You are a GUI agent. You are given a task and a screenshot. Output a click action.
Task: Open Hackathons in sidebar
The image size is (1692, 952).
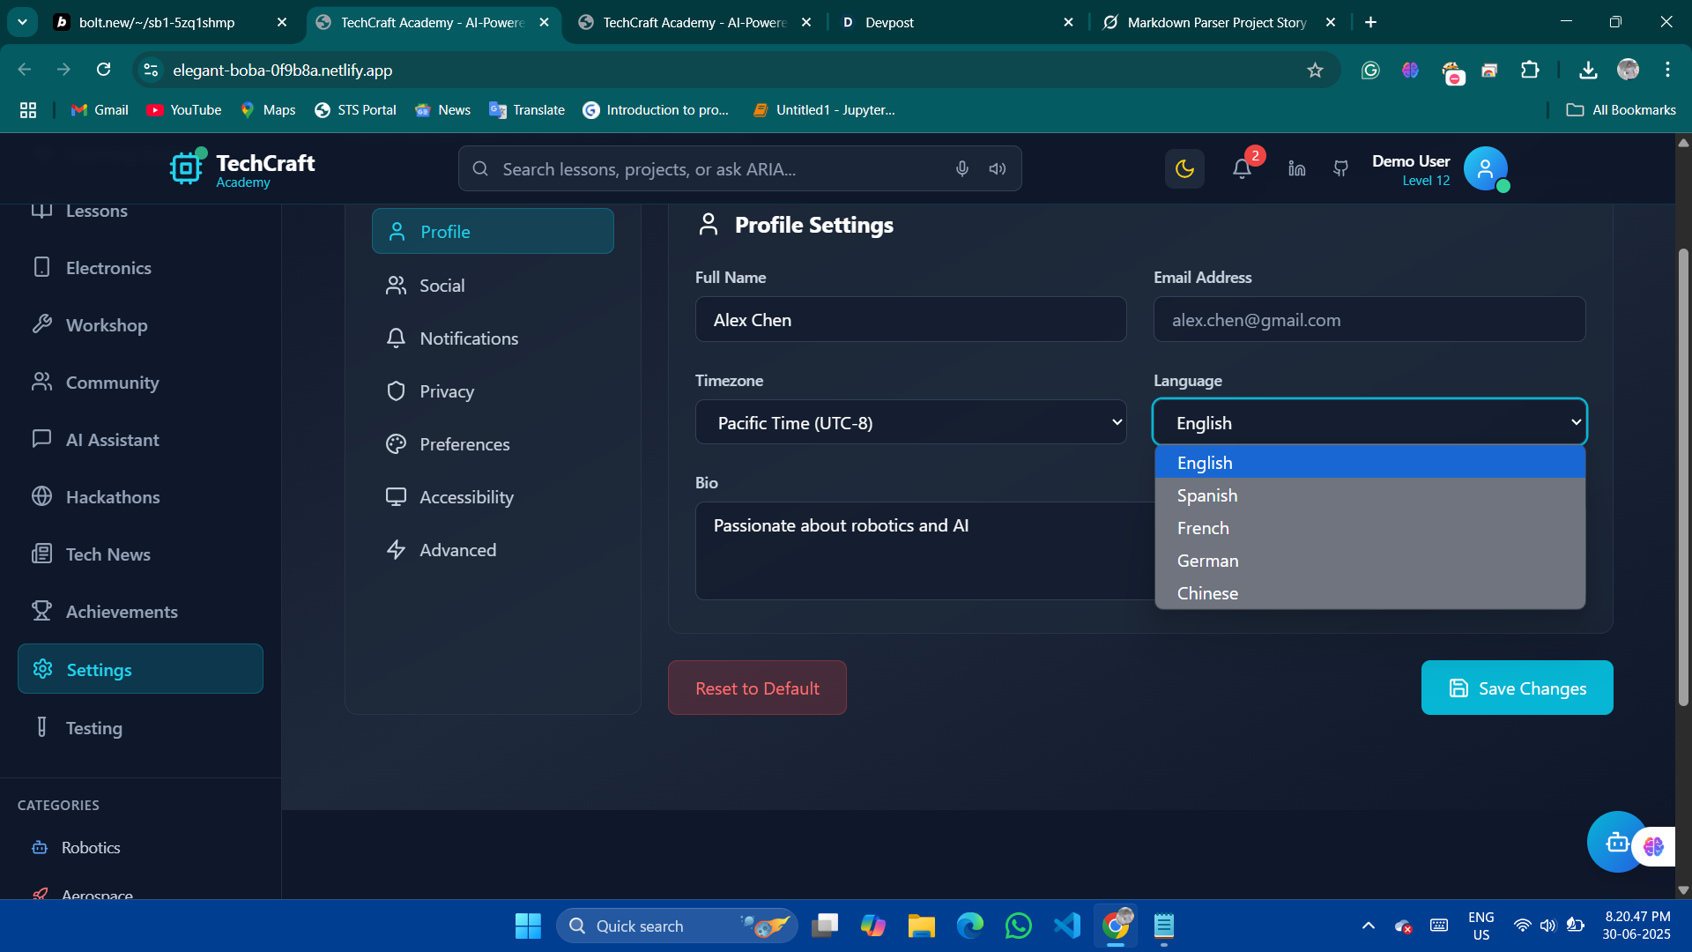[113, 497]
